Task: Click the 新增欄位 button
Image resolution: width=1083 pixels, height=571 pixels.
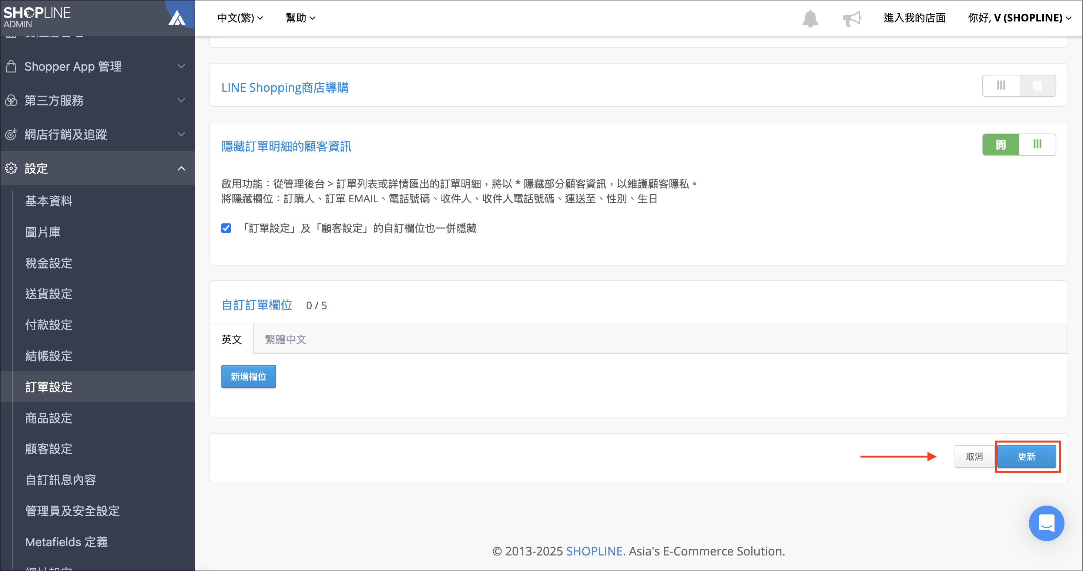Action: [x=248, y=376]
